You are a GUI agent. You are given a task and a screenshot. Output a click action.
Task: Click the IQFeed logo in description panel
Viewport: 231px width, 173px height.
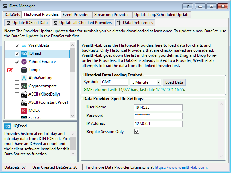point(7,126)
